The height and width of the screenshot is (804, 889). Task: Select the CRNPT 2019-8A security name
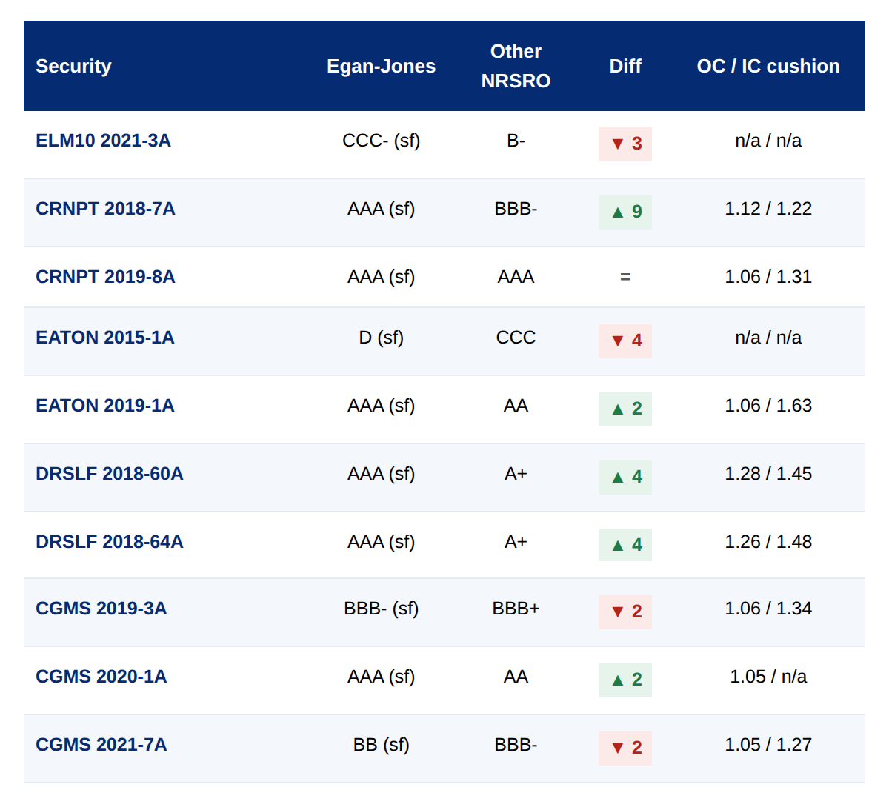point(105,277)
